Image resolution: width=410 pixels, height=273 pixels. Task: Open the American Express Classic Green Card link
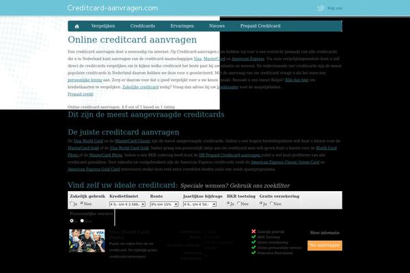[285, 162]
